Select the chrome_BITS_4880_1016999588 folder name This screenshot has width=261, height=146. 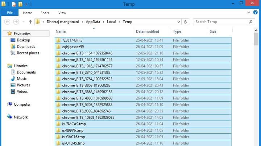click(x=87, y=98)
